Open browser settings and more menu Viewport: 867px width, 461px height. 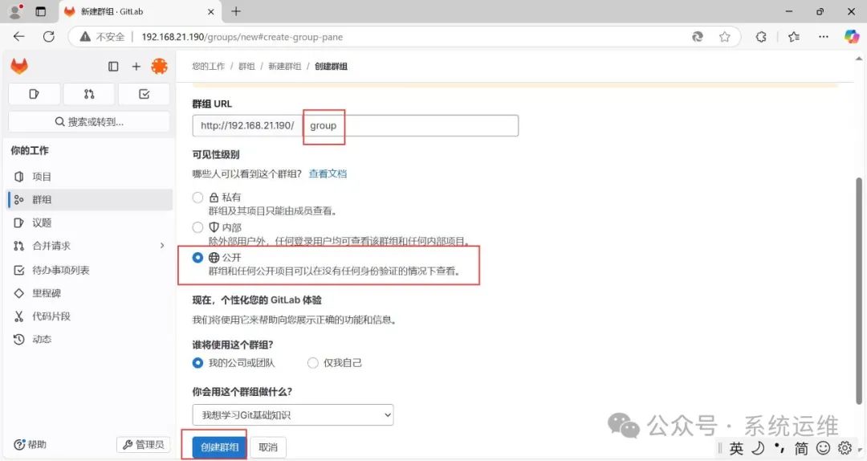823,37
